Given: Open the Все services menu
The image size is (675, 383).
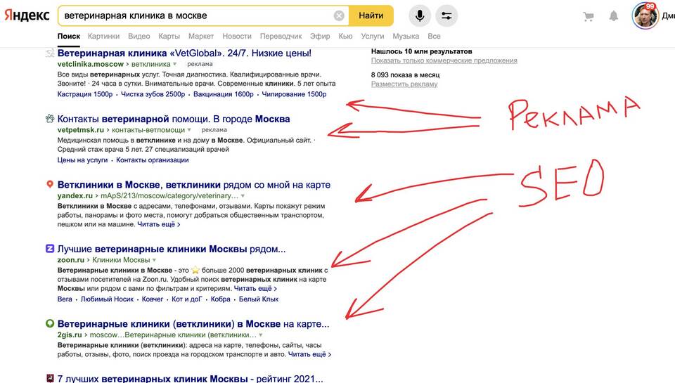Looking at the screenshot, I should pyautogui.click(x=434, y=36).
